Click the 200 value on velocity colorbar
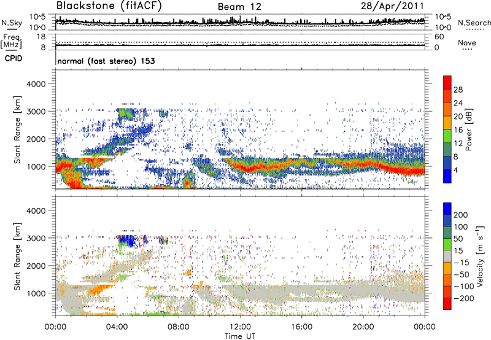Viewport: 491px width, 340px height. 461,215
